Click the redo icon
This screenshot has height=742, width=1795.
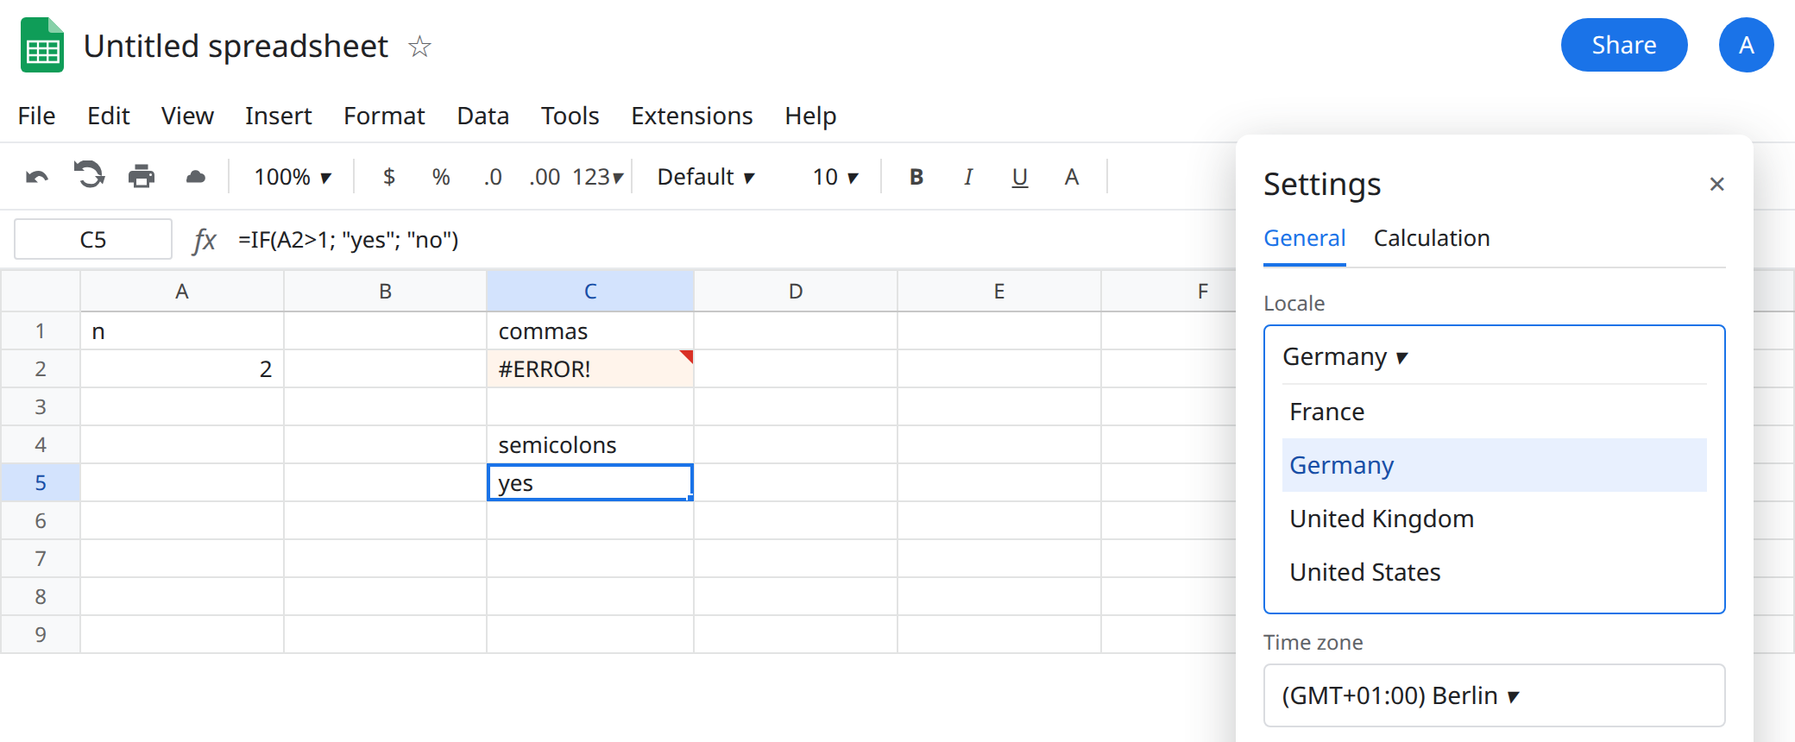[89, 176]
